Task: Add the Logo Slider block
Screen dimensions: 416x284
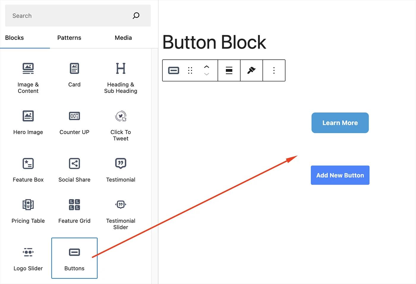Action: pos(28,258)
